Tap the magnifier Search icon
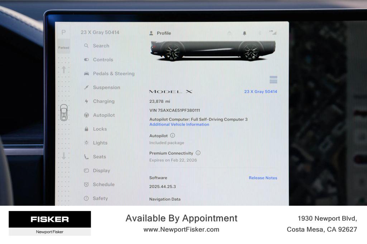 [x=86, y=46]
